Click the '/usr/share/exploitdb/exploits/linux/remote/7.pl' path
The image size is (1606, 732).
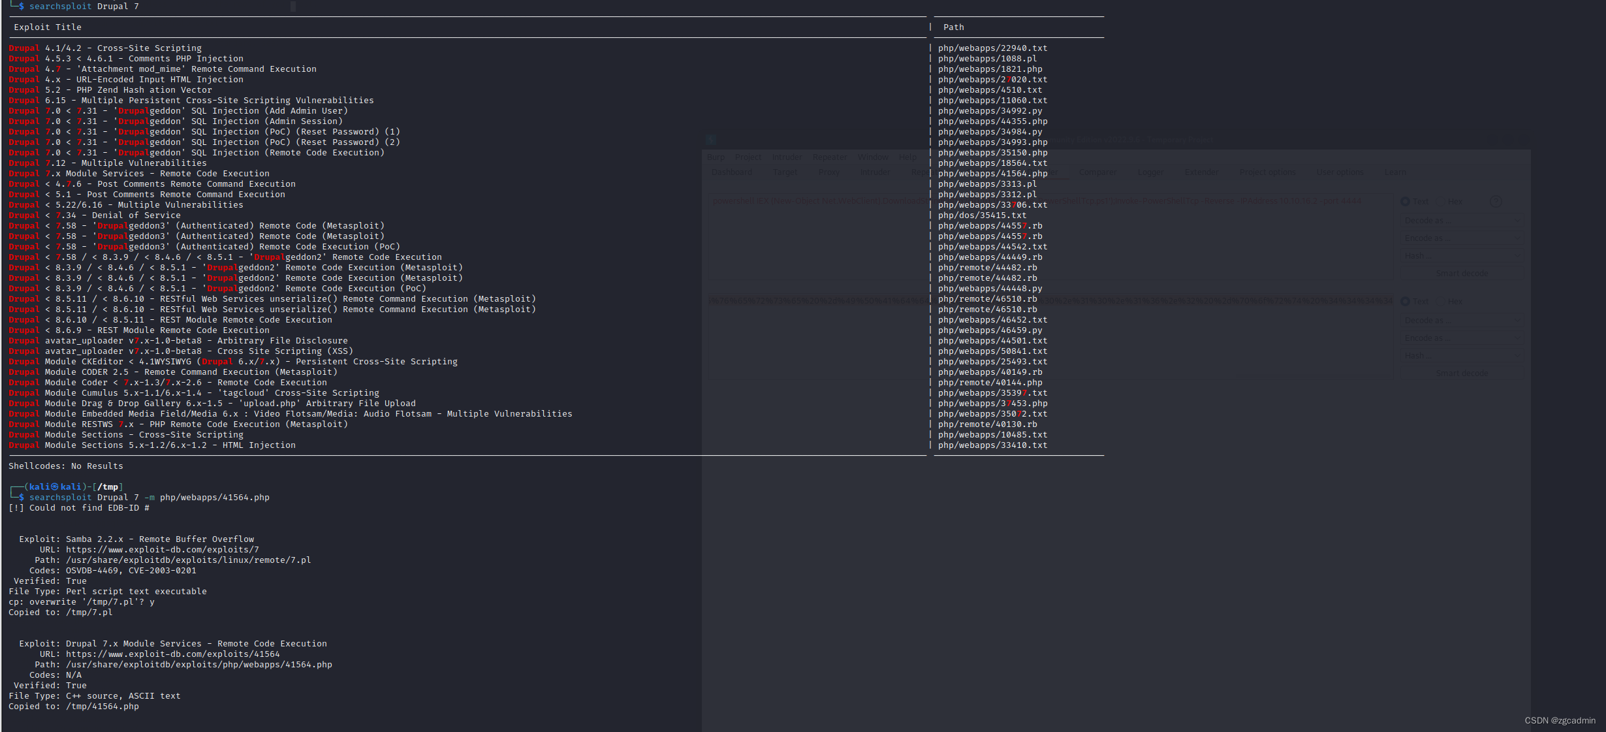pos(189,560)
